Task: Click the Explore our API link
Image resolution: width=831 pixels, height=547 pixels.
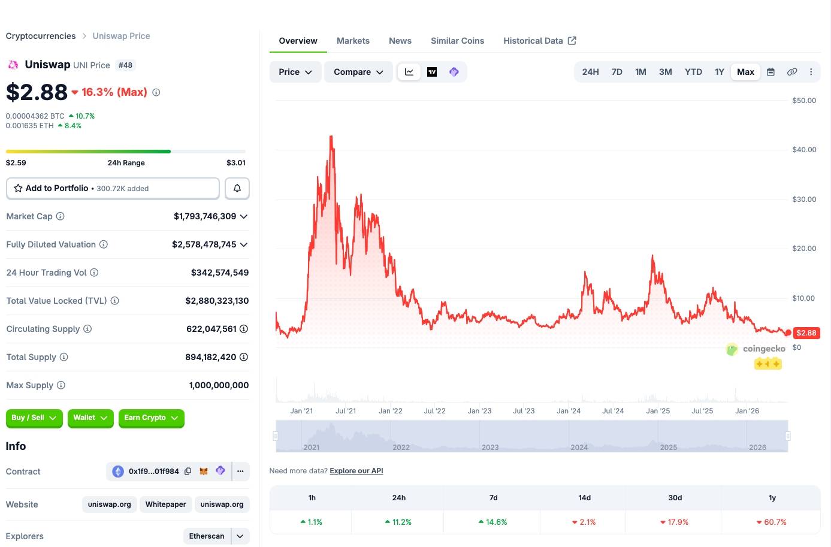Action: (356, 471)
